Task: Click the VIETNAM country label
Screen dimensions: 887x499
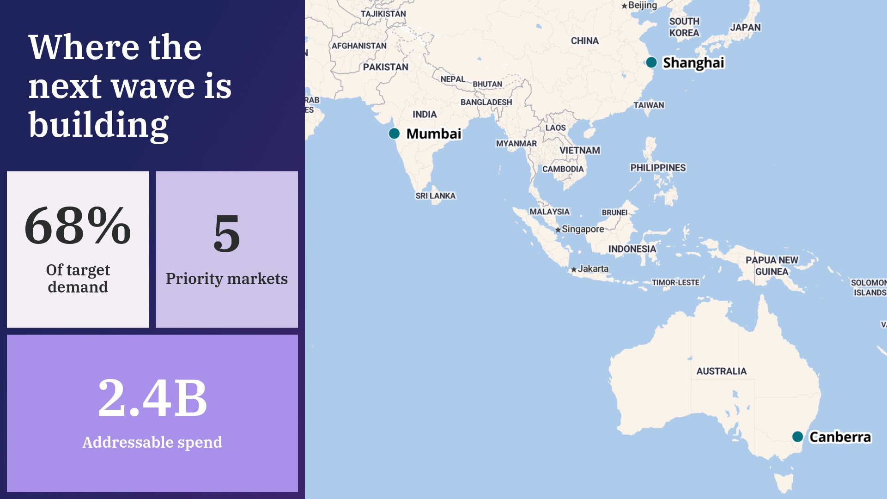Action: pos(580,151)
